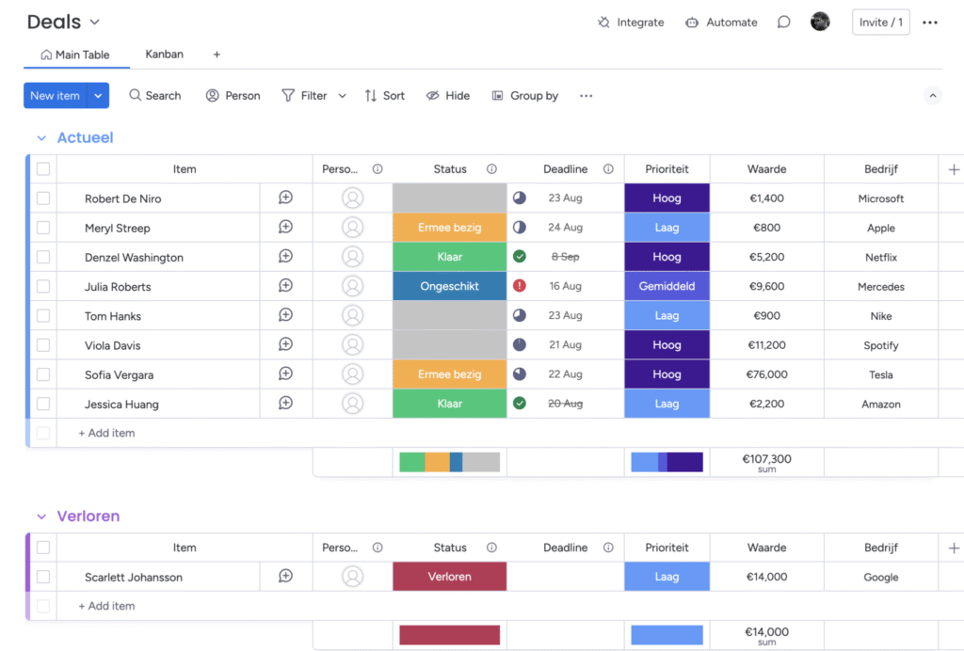The height and width of the screenshot is (651, 964).
Task: Tick the checkbox next to Scarlett Johansson
Action: [43, 577]
